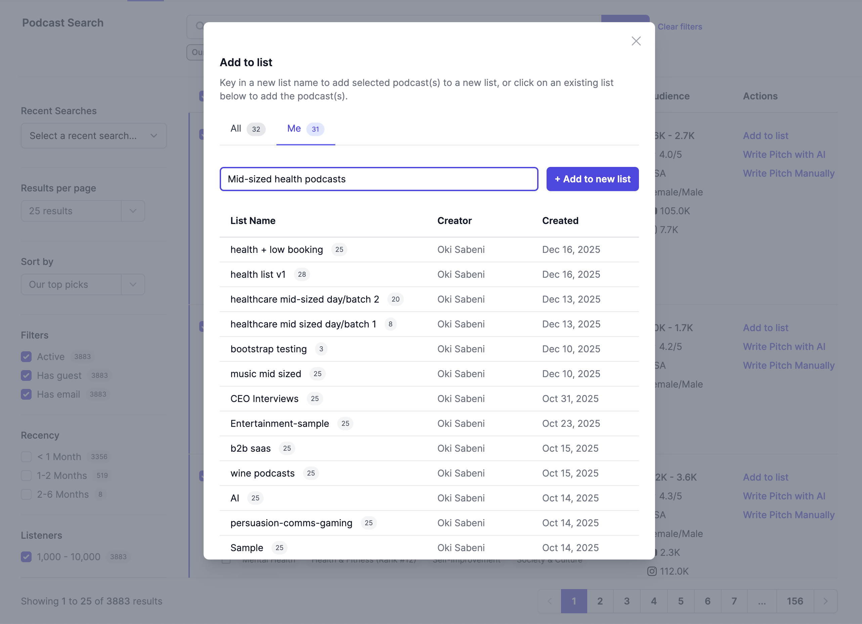
Task: Click Add to new list button
Action: pos(592,179)
